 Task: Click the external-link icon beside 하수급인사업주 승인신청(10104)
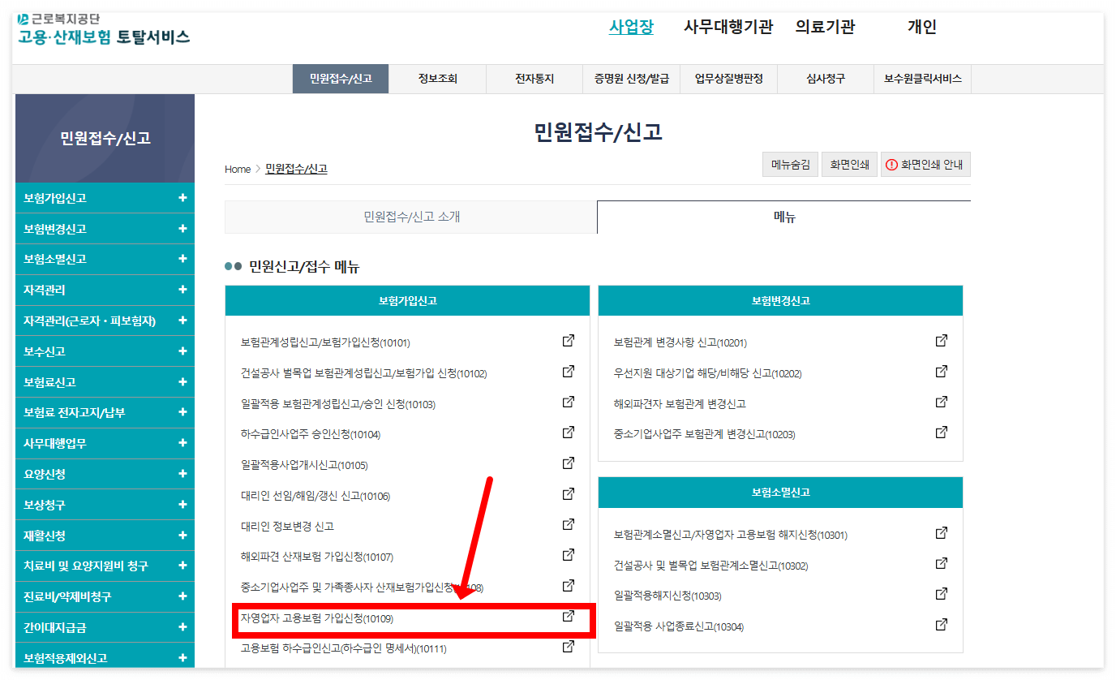(x=569, y=432)
